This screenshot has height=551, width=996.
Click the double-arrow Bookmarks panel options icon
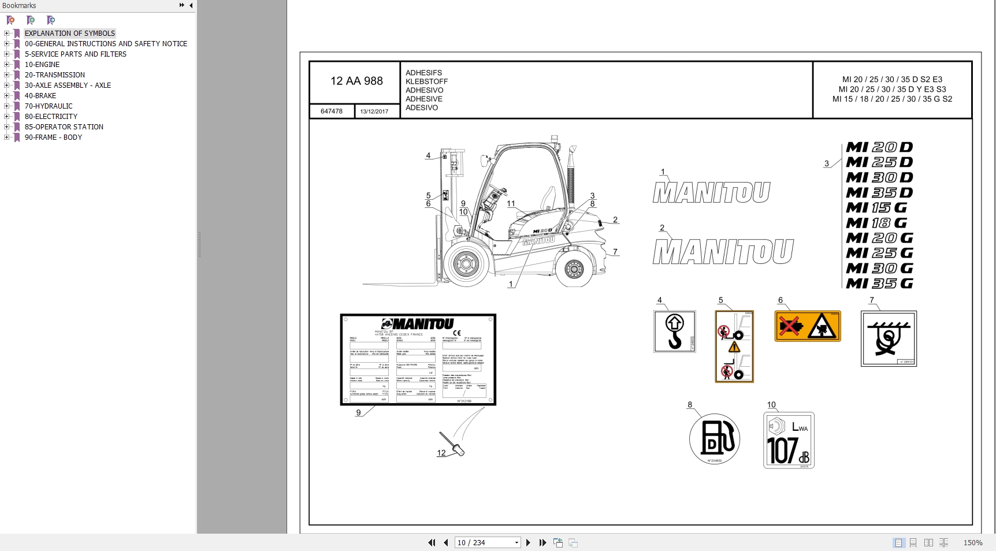(181, 5)
